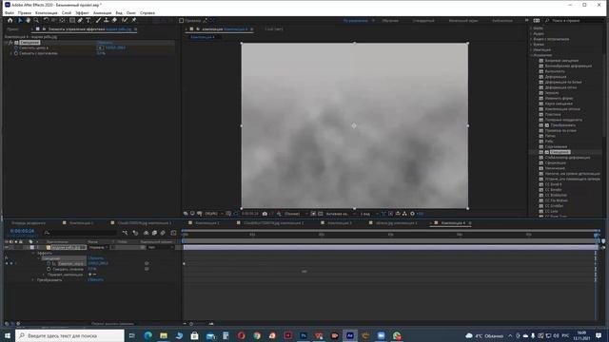Open the viewer resolution (Полное) dropdown
The image size is (609, 342).
point(296,214)
